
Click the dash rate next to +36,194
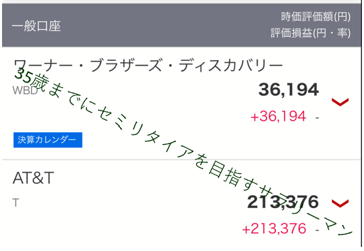[x=317, y=117]
